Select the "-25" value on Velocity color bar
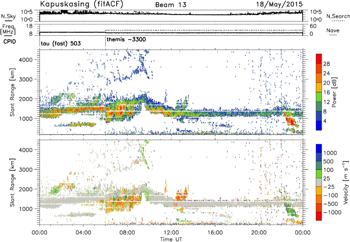The width and height of the screenshot is (350, 242). [328, 187]
